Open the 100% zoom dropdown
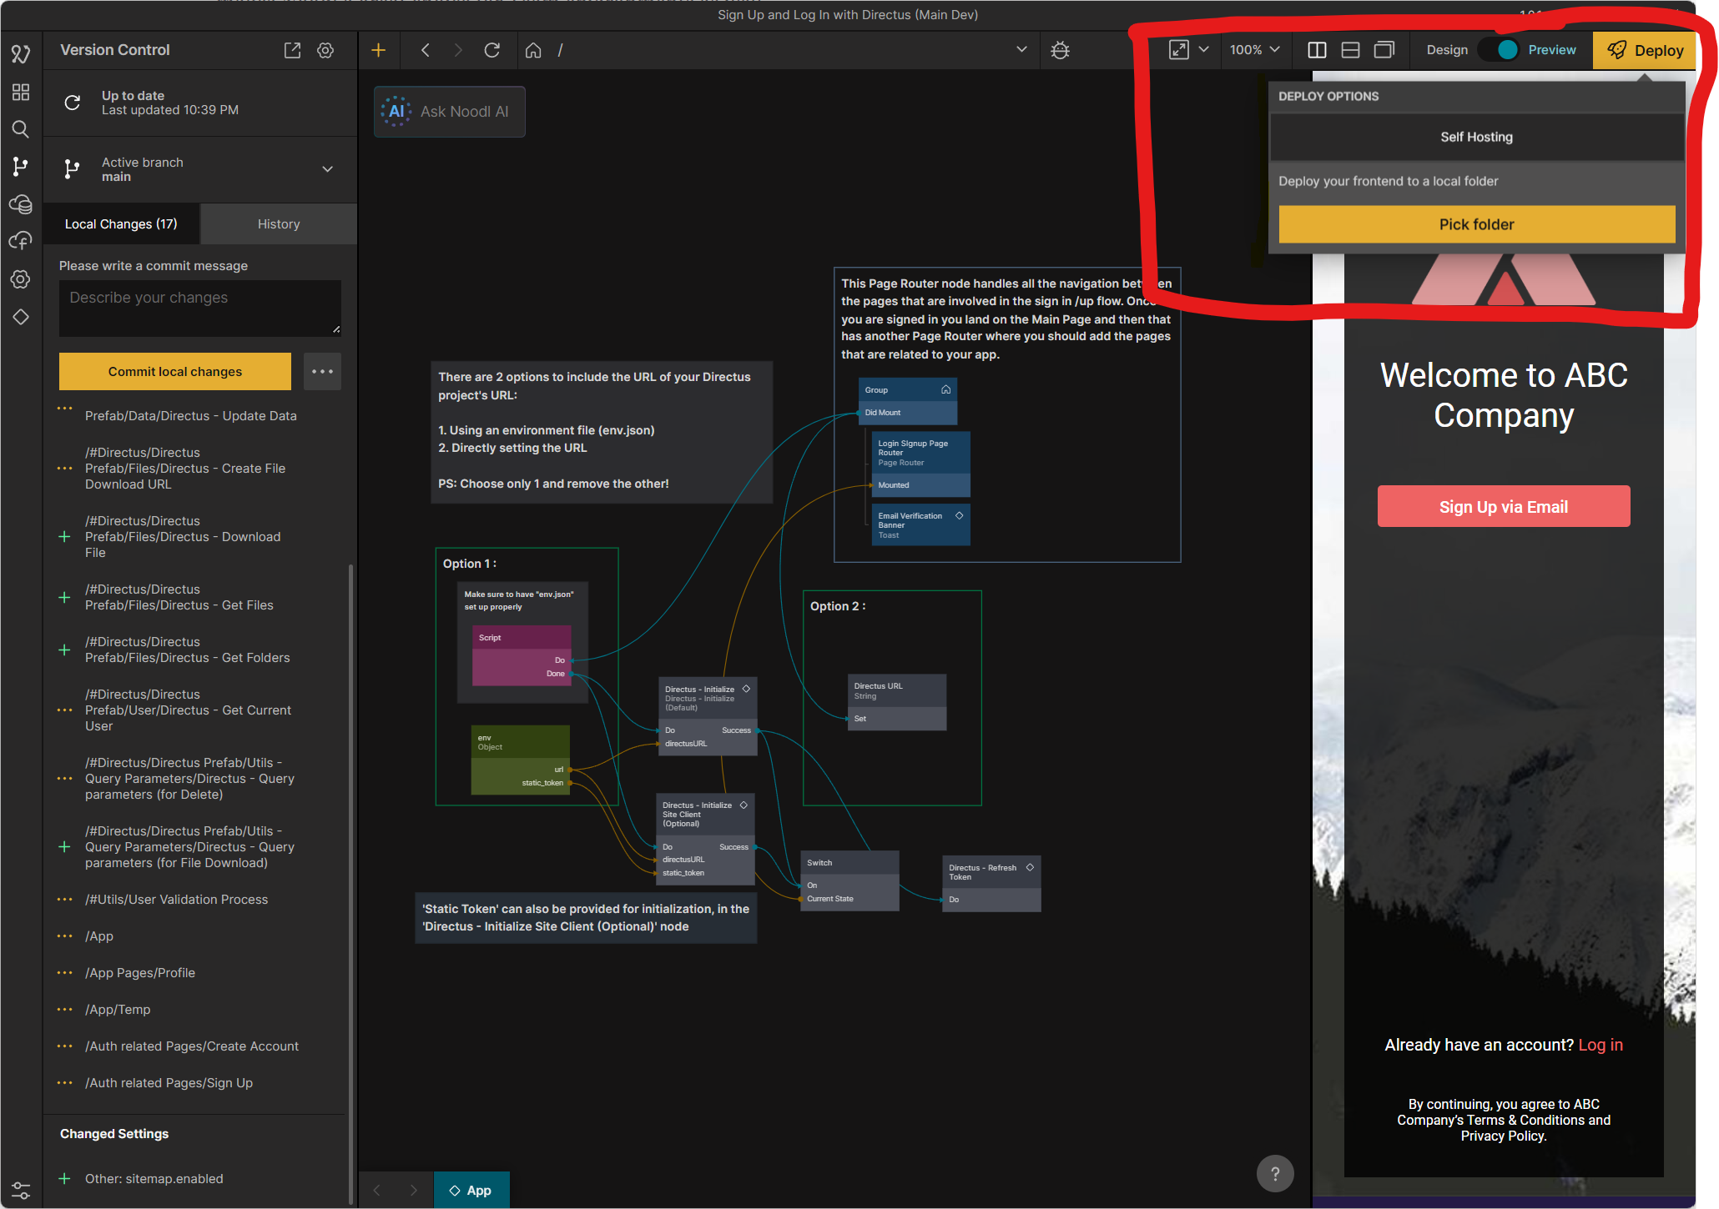The height and width of the screenshot is (1209, 1719). click(1254, 50)
